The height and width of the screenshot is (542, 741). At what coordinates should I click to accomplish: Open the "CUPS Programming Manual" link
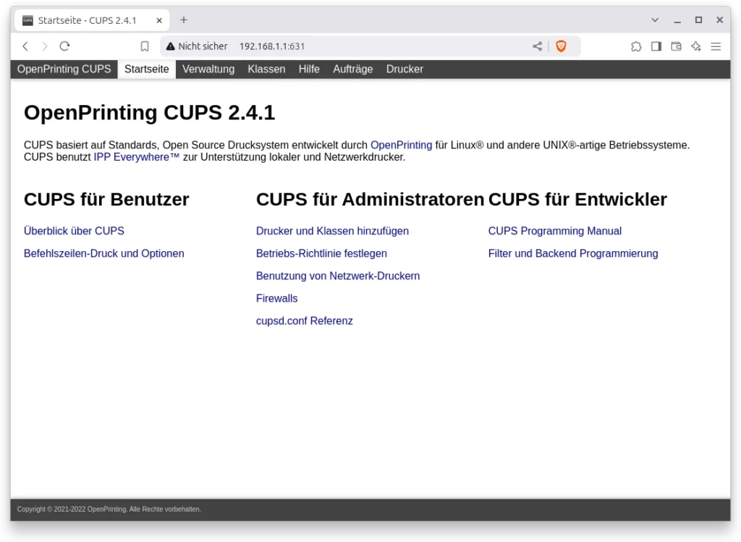[x=554, y=231]
